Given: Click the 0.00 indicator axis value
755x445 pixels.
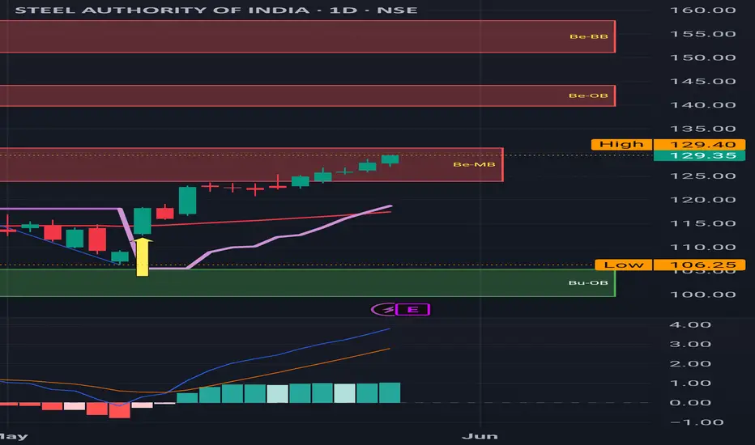Looking at the screenshot, I should pyautogui.click(x=690, y=403).
